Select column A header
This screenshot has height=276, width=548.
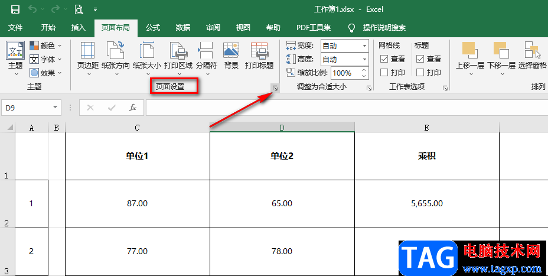pos(31,127)
